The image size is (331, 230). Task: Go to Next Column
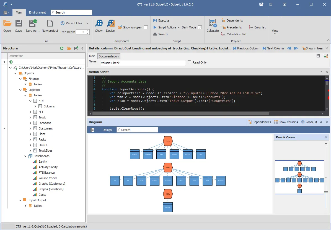[273, 48]
